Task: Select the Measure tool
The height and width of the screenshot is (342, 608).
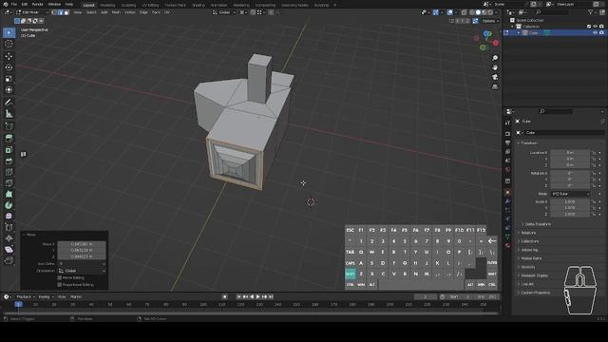Action: 9,114
